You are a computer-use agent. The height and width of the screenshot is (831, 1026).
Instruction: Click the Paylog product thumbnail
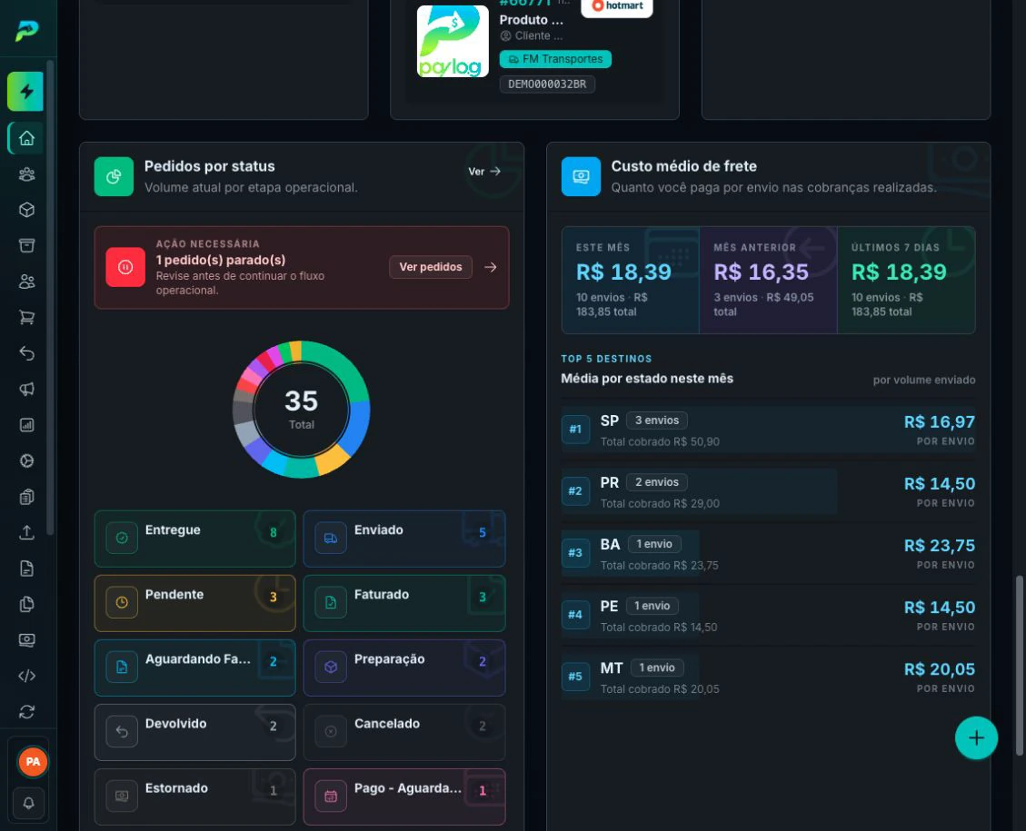[453, 41]
